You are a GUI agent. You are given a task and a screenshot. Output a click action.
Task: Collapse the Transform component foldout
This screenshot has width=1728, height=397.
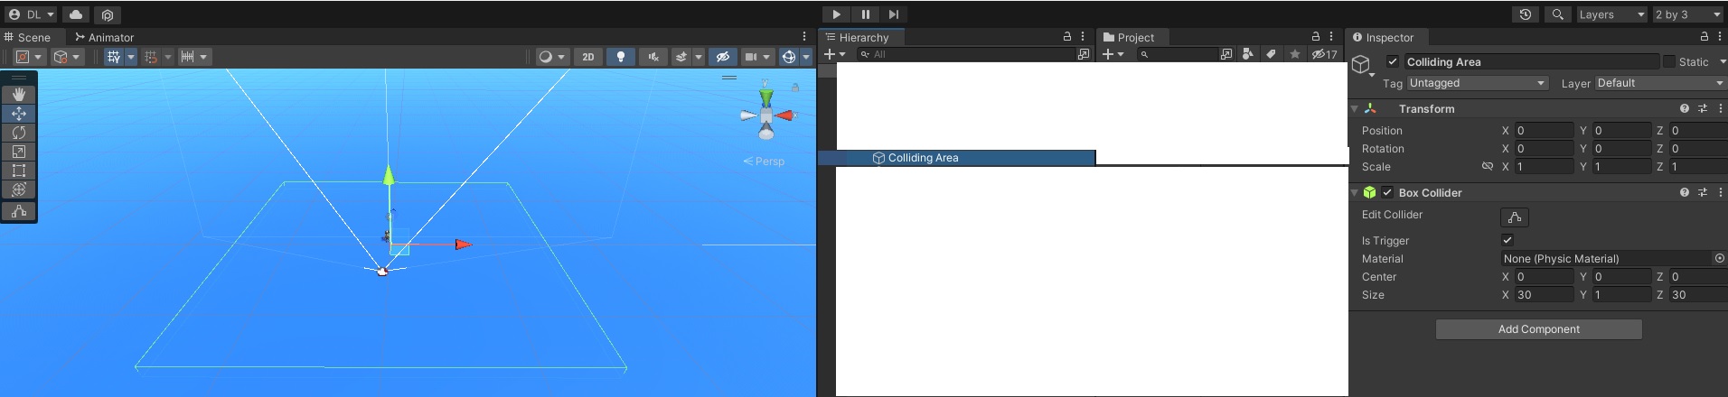coord(1355,108)
